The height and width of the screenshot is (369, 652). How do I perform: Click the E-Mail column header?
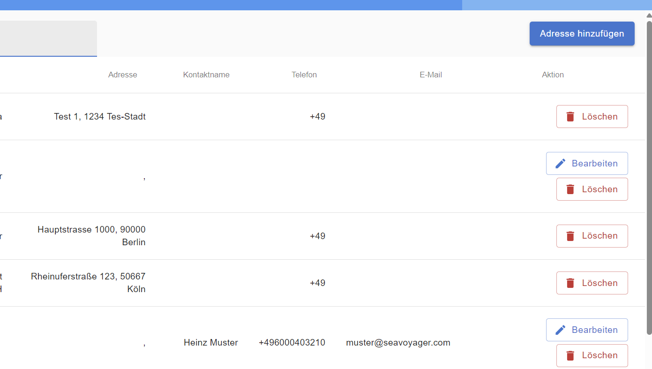click(x=431, y=75)
